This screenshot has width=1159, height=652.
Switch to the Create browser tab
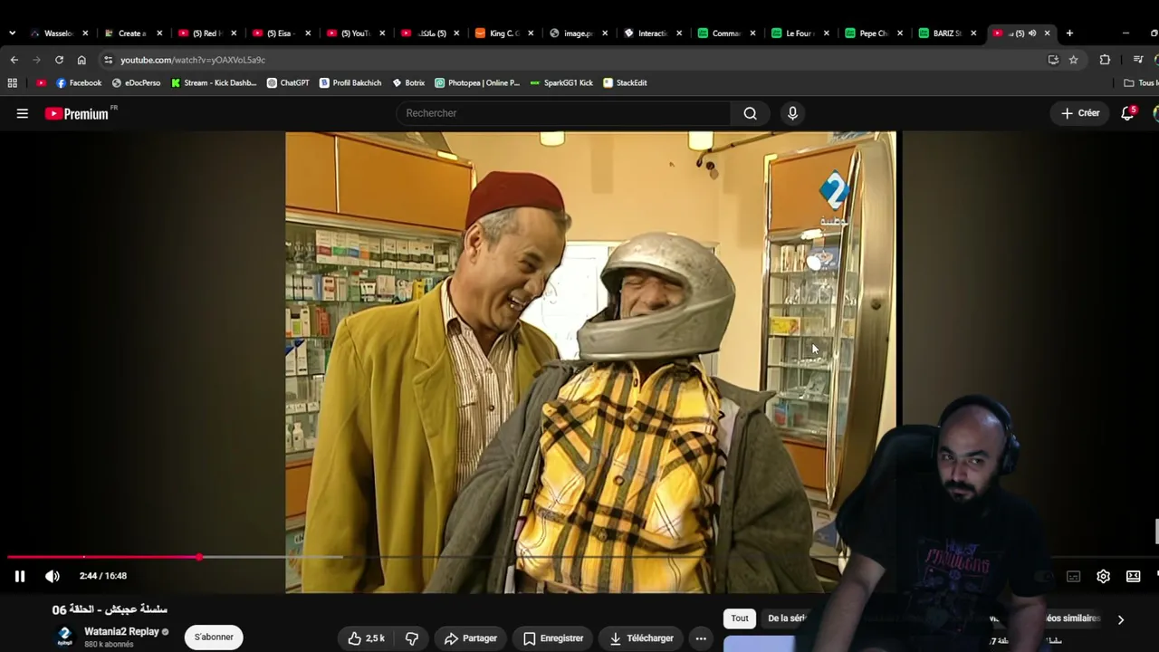click(x=132, y=34)
